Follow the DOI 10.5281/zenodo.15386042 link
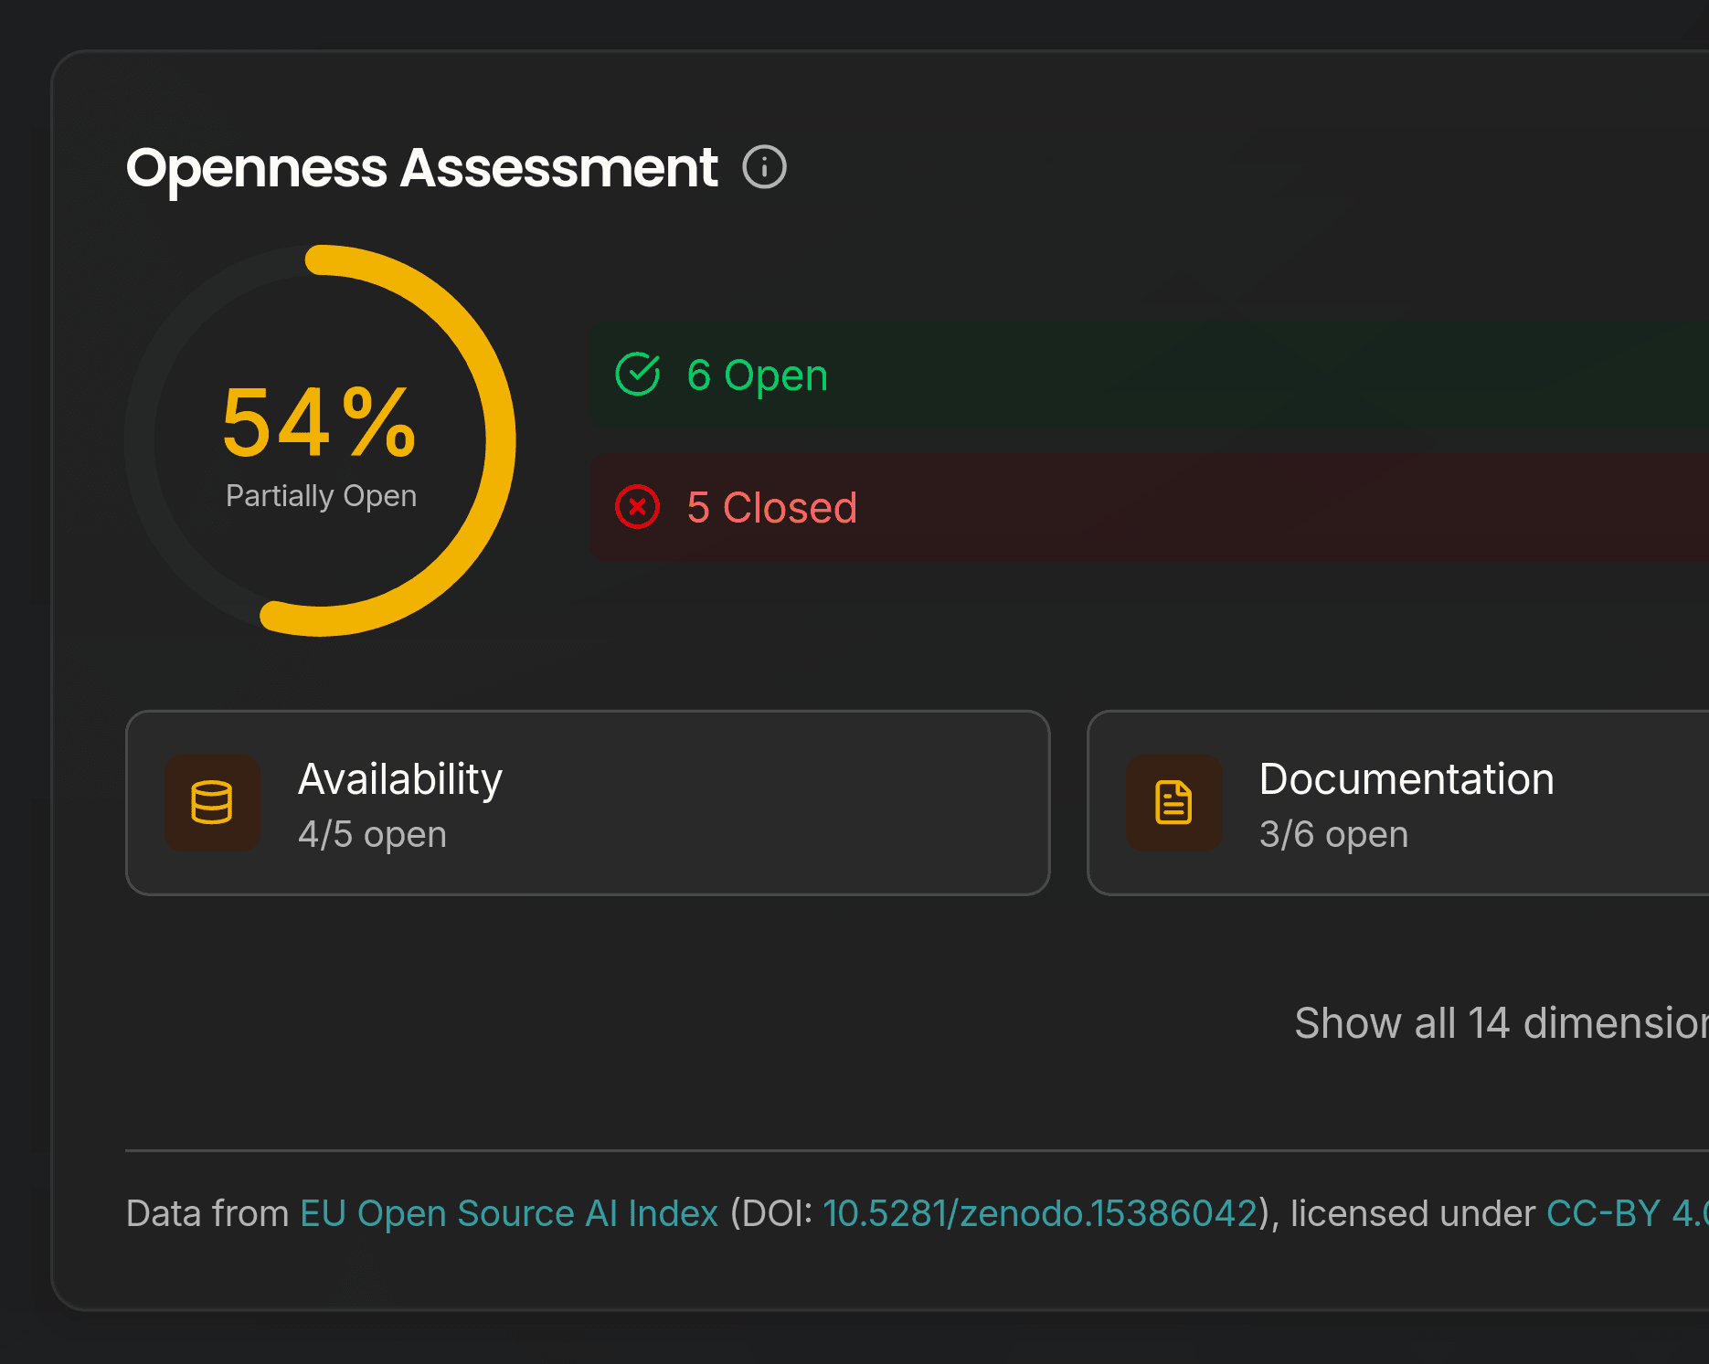Image resolution: width=1709 pixels, height=1364 pixels. point(1041,1212)
